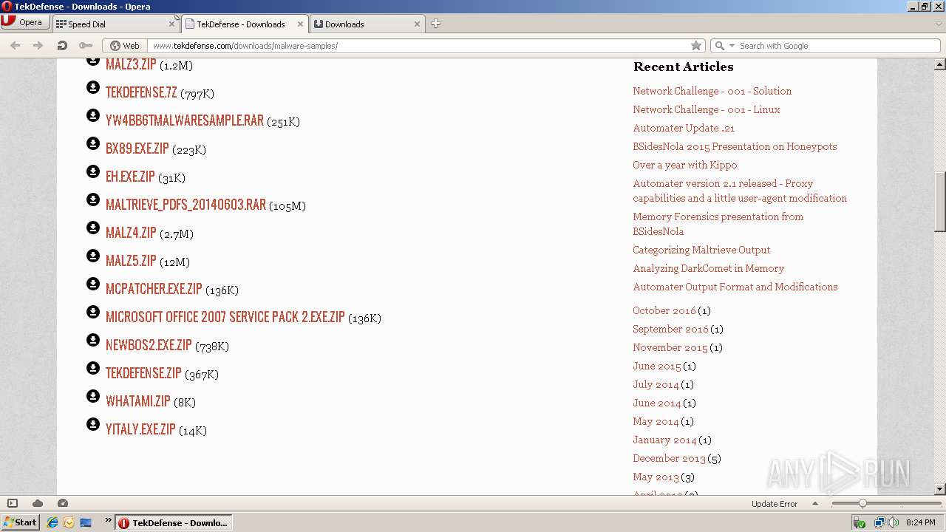Go forward with the browser forward arrow
The height and width of the screenshot is (532, 946).
[x=38, y=46]
